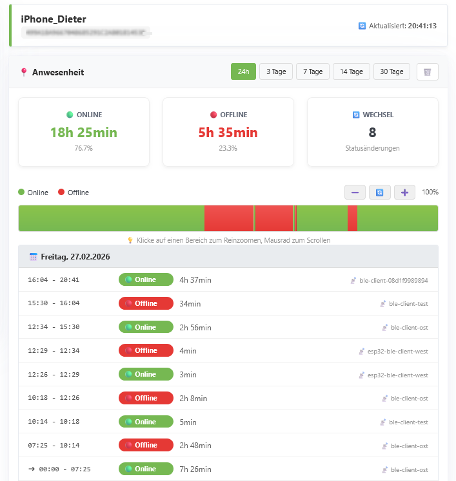Click satellite icon in 00:00 - 07:25 row
Viewport: 456px width, 481px height.
[x=384, y=469]
